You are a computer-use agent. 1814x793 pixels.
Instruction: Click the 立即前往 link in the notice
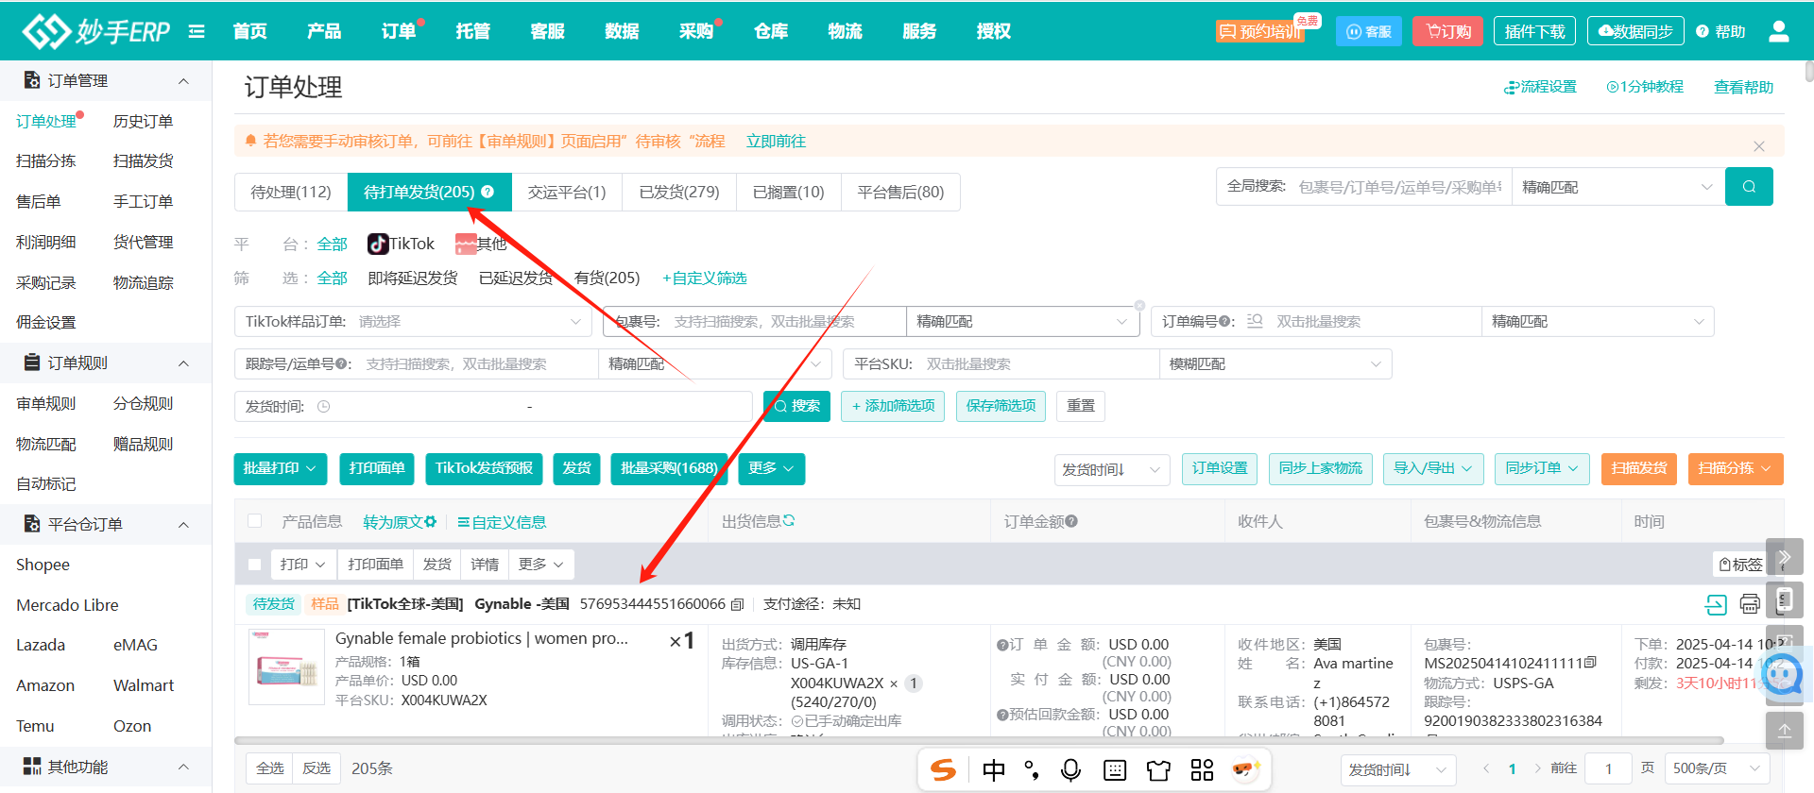pyautogui.click(x=776, y=142)
